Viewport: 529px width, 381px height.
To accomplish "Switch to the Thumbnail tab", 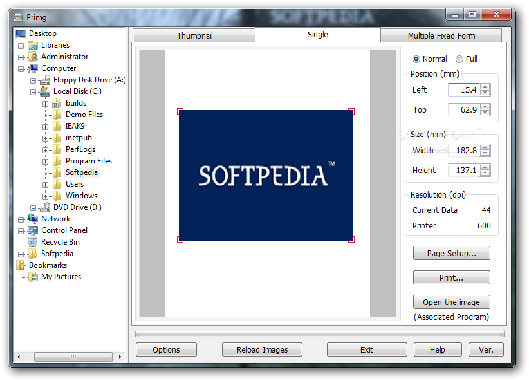I will [194, 35].
